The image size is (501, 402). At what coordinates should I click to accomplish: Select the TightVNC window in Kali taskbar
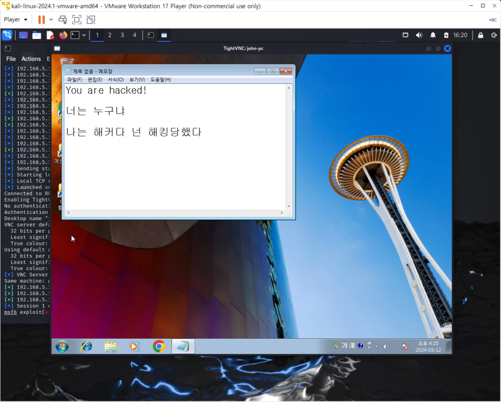pyautogui.click(x=164, y=35)
